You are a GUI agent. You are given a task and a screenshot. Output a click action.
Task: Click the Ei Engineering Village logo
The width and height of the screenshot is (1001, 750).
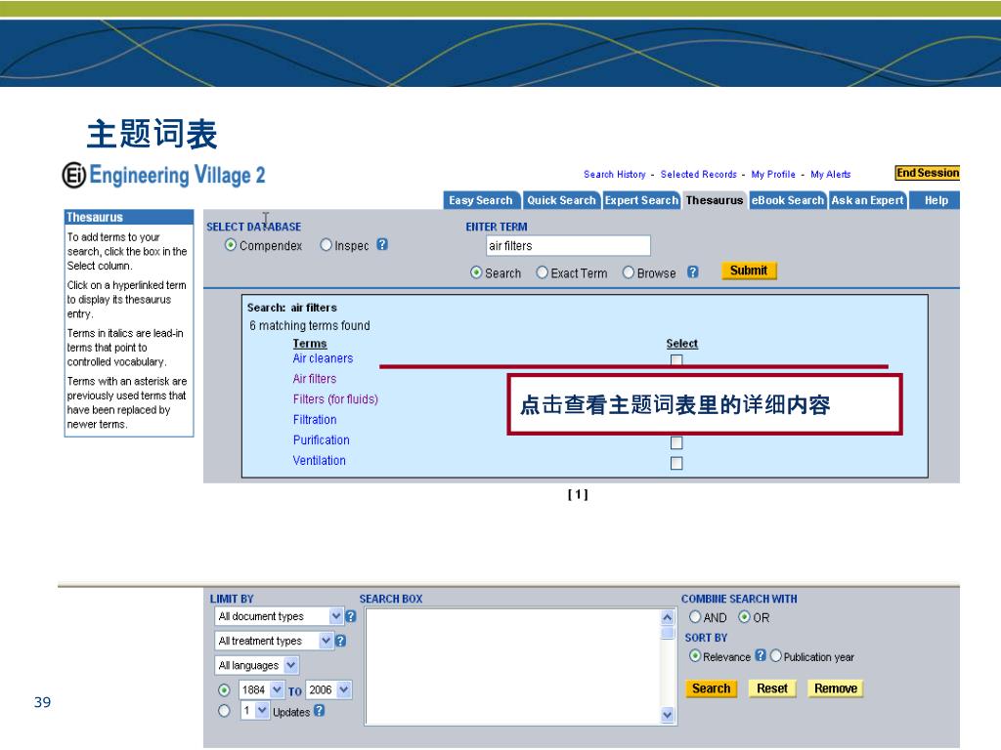(163, 175)
